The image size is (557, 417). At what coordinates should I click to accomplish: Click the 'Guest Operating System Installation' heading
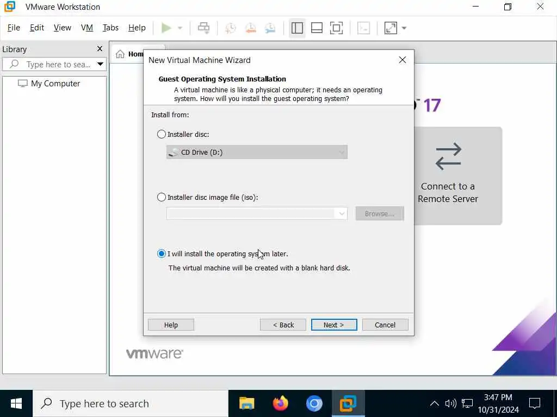point(222,79)
